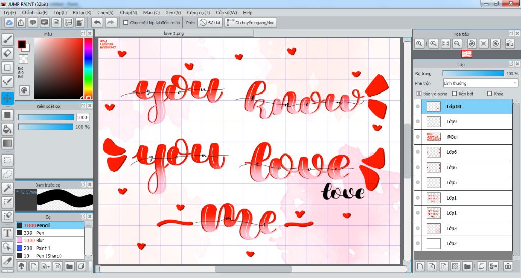Toggle Bảo vệ alpha checkbox
521x278 pixels.
point(419,94)
